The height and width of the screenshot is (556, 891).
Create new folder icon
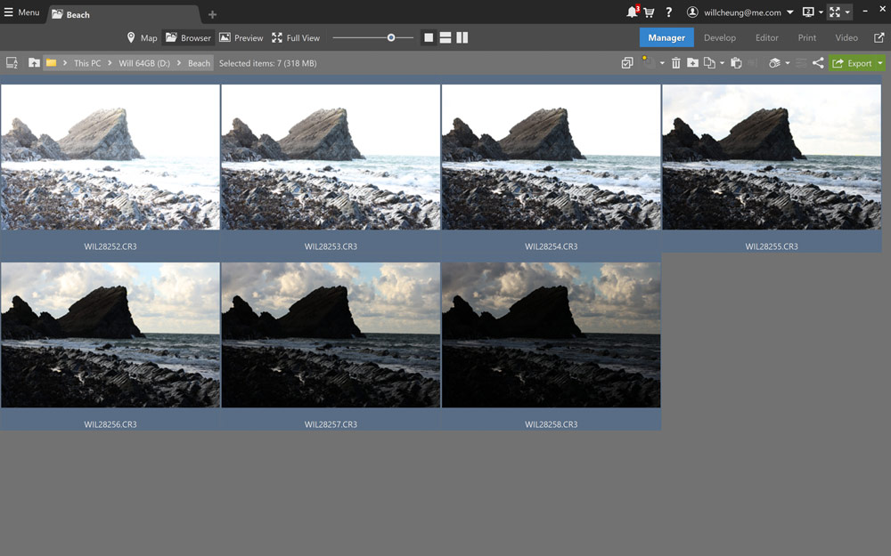tap(692, 63)
